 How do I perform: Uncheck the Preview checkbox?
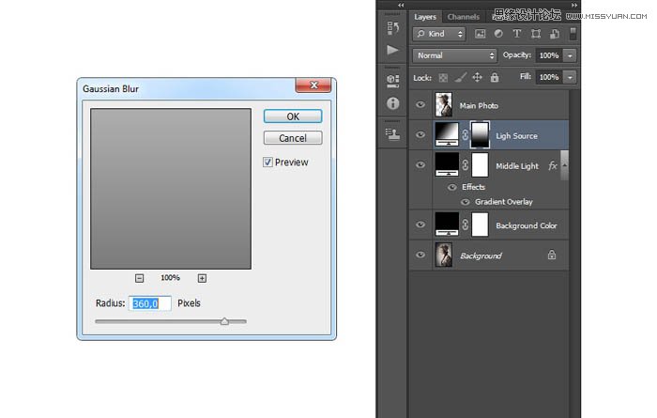point(267,163)
